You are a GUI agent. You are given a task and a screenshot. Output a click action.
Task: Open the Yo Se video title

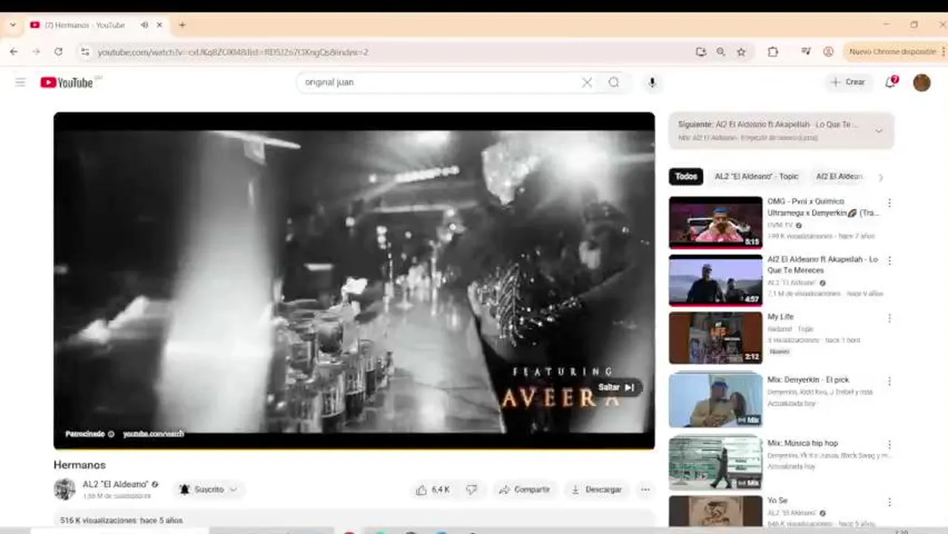pos(777,501)
